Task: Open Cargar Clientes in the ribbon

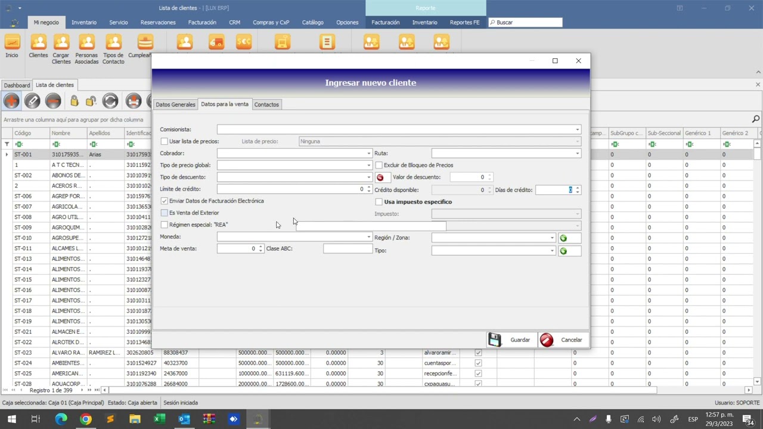Action: tap(61, 49)
